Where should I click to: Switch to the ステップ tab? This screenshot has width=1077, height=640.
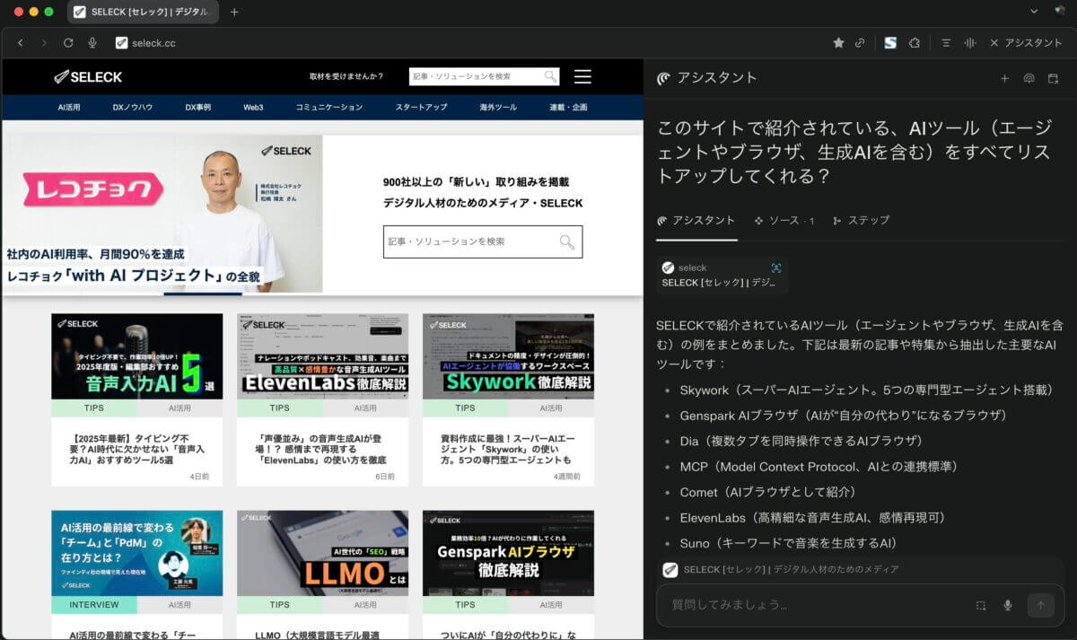click(861, 220)
